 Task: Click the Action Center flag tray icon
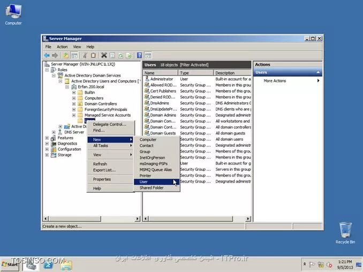pos(312,265)
